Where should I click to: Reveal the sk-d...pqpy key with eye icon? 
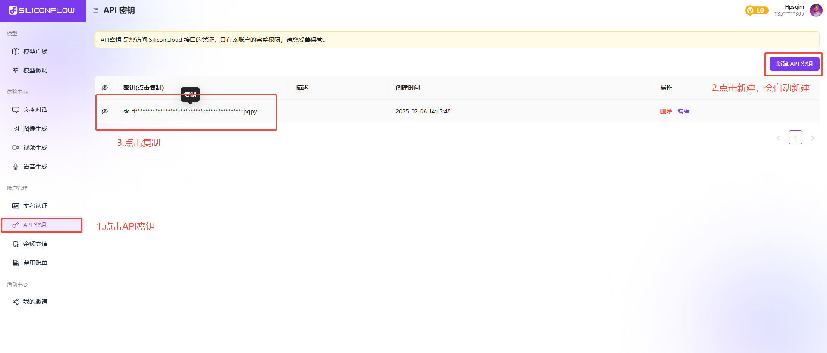(105, 111)
